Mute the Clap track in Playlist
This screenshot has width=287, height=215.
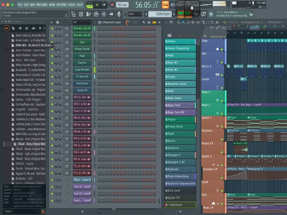point(222,49)
